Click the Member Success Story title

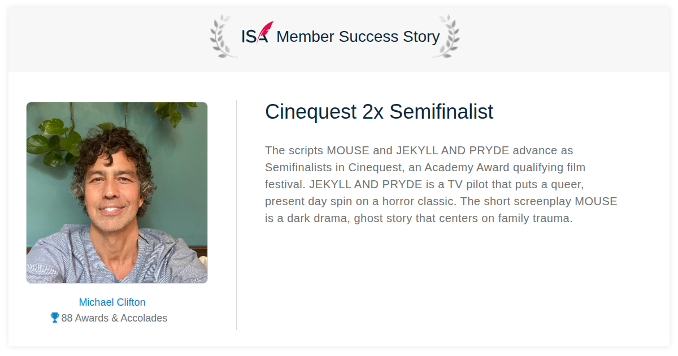(x=358, y=37)
